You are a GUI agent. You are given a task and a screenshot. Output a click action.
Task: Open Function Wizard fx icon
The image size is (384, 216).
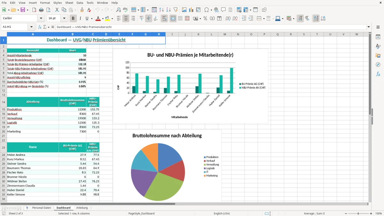coord(40,27)
